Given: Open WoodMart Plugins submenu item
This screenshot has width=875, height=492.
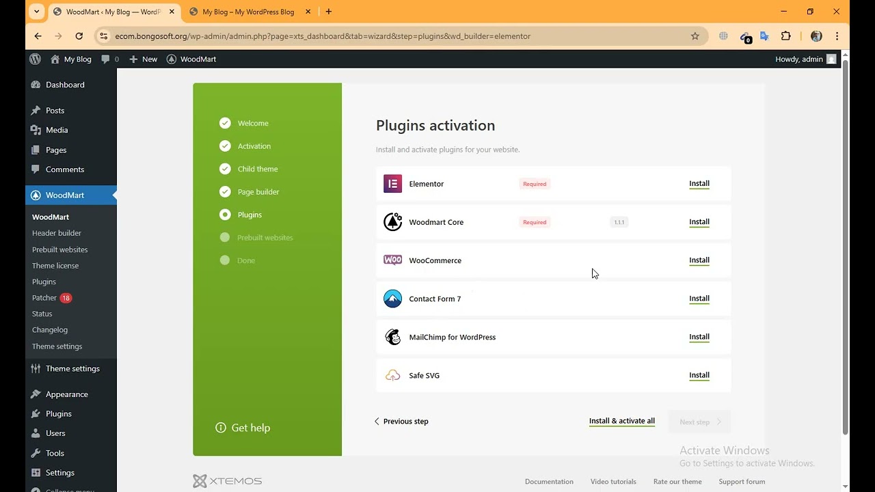Looking at the screenshot, I should pyautogui.click(x=44, y=282).
